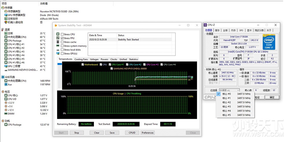Enable the Stress GPU(s) checkbox
Image resolution: width=289 pixels, height=142 pixels.
pyautogui.click(x=62, y=53)
